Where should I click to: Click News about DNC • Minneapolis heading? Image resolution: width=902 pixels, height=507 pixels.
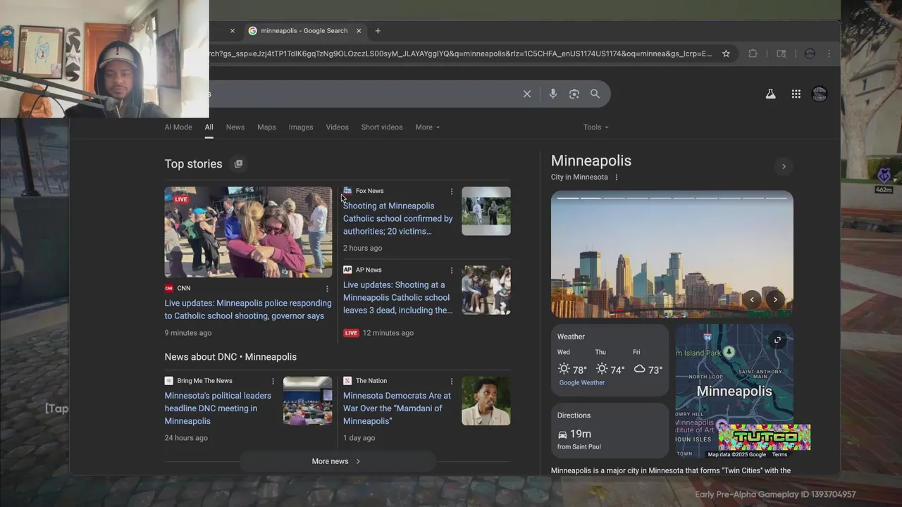230,357
